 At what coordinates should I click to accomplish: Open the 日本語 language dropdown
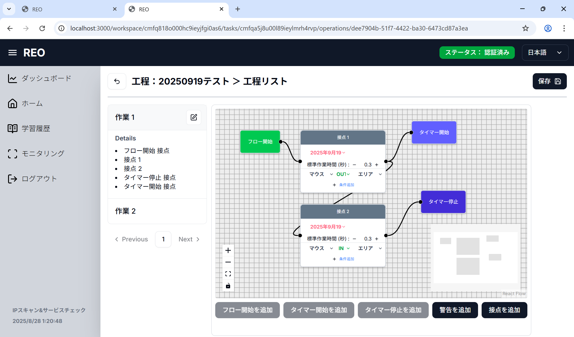click(x=545, y=53)
